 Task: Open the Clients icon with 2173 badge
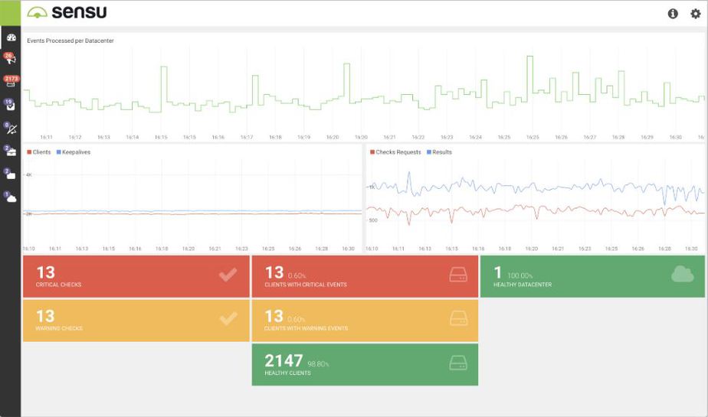coord(11,82)
